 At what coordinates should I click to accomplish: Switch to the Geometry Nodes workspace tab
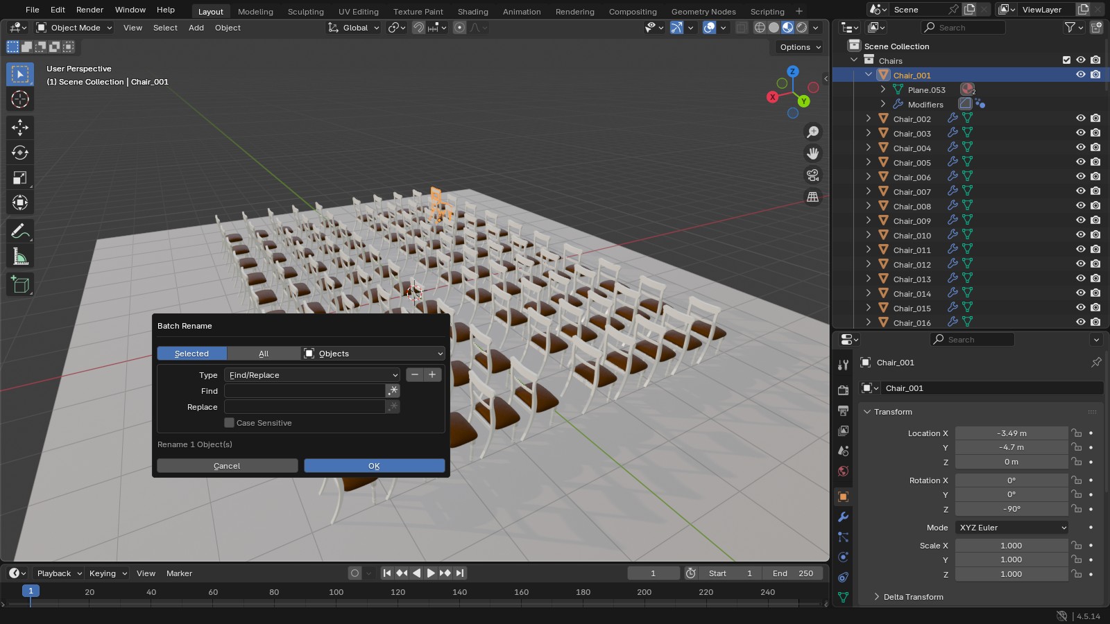[703, 12]
